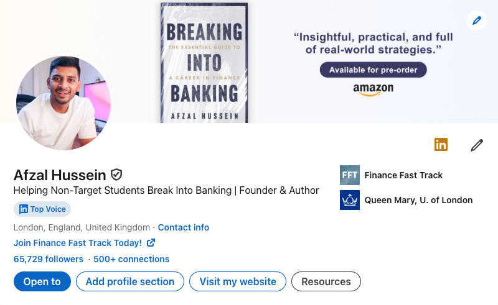498x305 pixels.
Task: Click the Finance Fast Track FFT logo
Action: [x=350, y=175]
